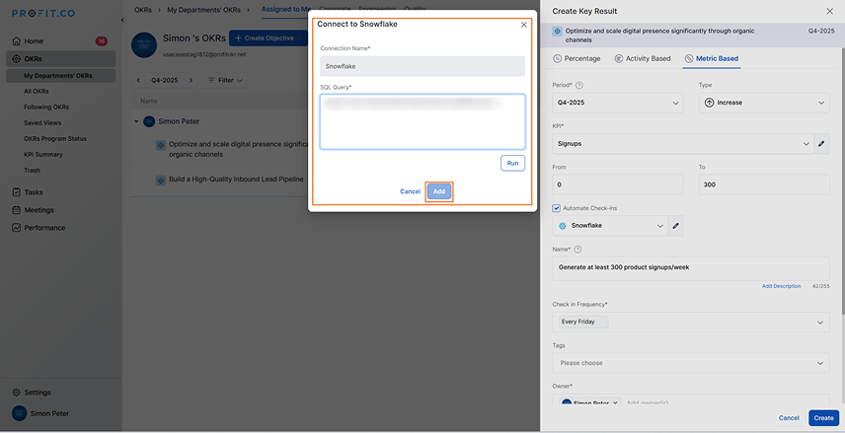845x433 pixels.
Task: Open the Type Increase dropdown
Action: pos(764,103)
